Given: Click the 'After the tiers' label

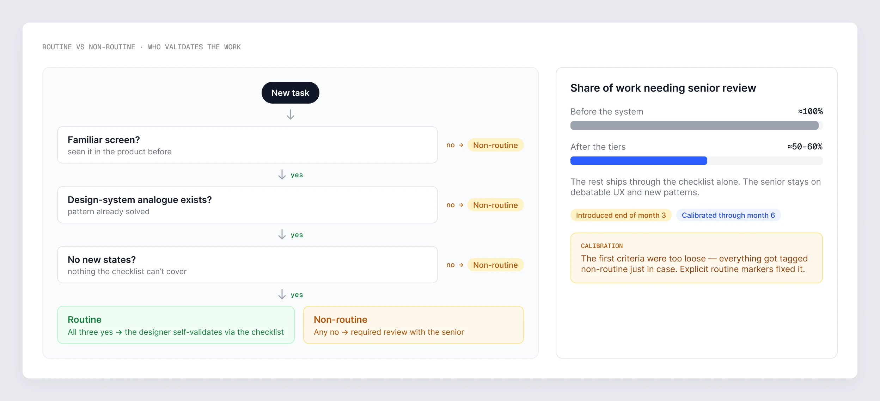Looking at the screenshot, I should coord(598,147).
